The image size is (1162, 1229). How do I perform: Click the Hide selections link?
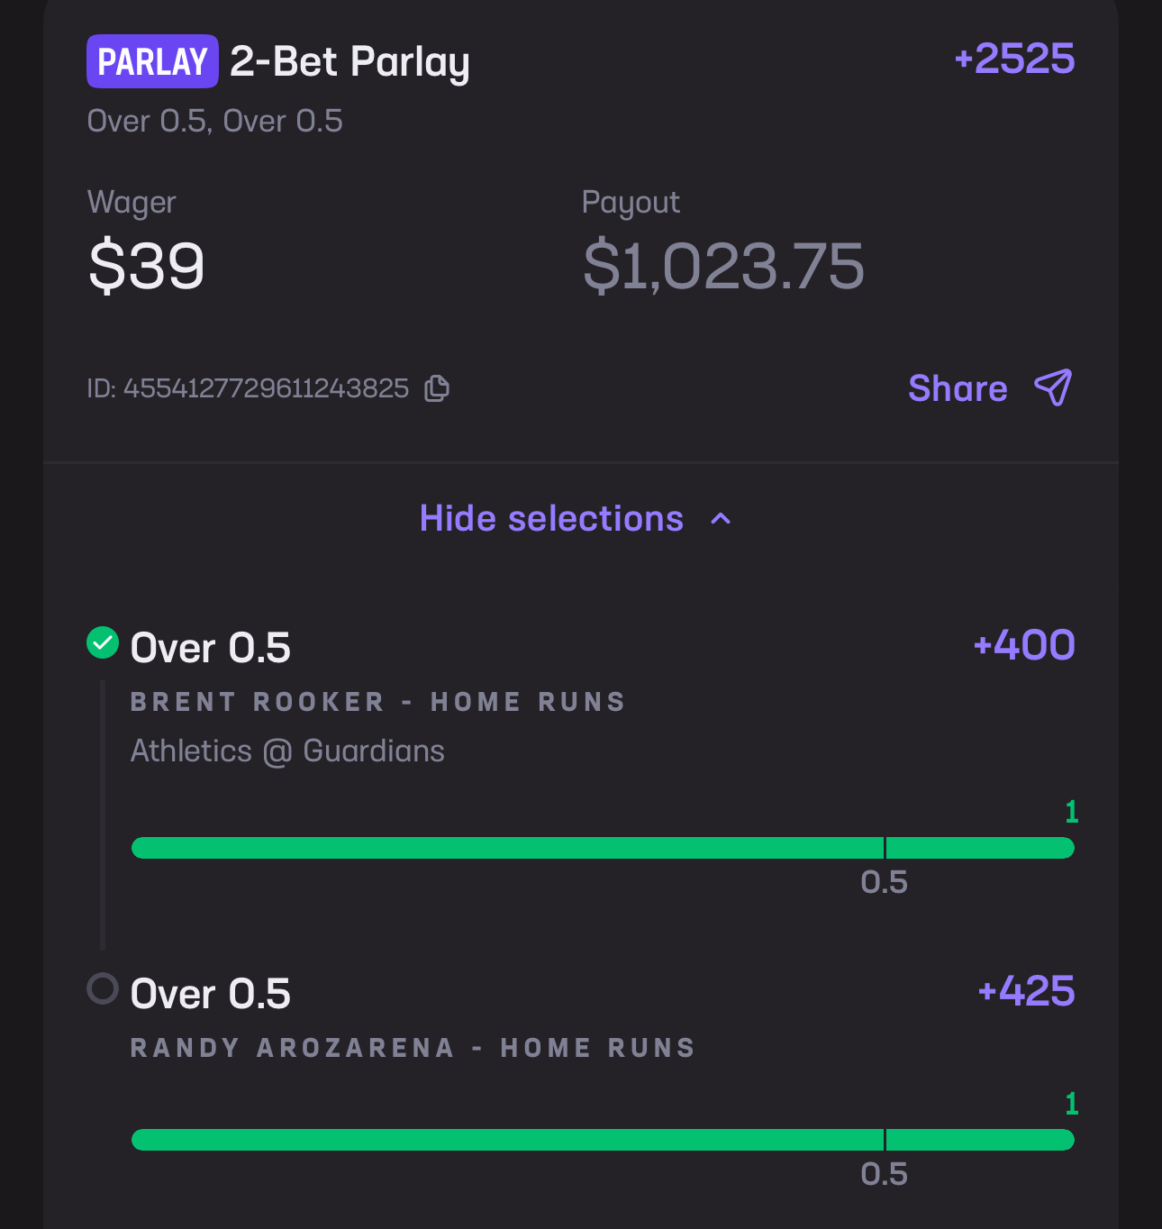(x=551, y=519)
